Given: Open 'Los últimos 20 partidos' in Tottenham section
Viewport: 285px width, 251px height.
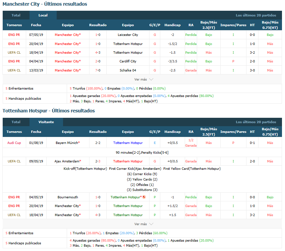Looking at the screenshot, I should tap(256, 122).
